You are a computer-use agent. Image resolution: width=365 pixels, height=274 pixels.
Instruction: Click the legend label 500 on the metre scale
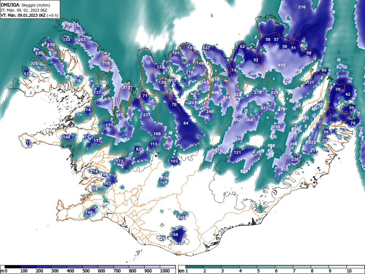coord(86,271)
